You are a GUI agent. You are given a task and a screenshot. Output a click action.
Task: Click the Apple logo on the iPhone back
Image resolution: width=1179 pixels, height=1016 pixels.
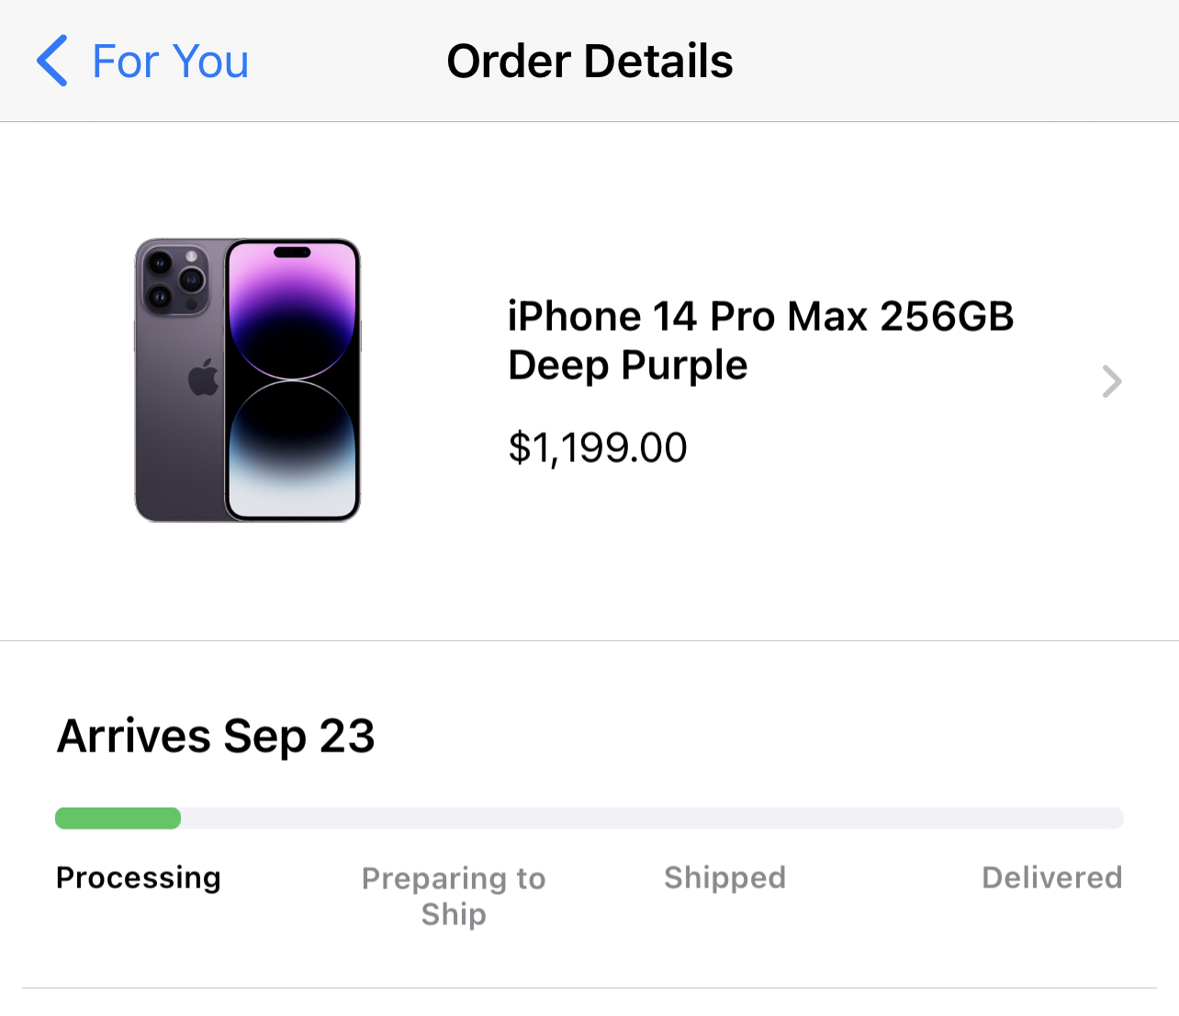click(x=204, y=378)
